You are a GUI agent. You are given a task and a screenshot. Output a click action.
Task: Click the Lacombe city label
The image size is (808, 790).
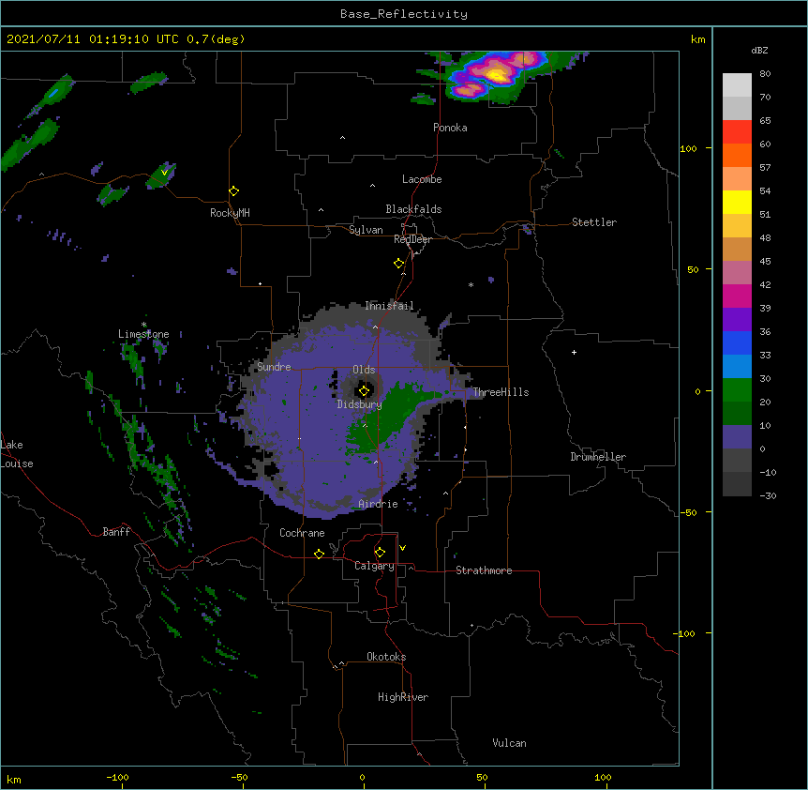(422, 179)
